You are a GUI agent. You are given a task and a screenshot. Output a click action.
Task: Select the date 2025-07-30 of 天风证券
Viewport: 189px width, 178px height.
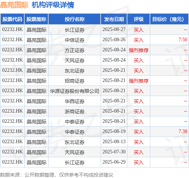click(x=114, y=152)
